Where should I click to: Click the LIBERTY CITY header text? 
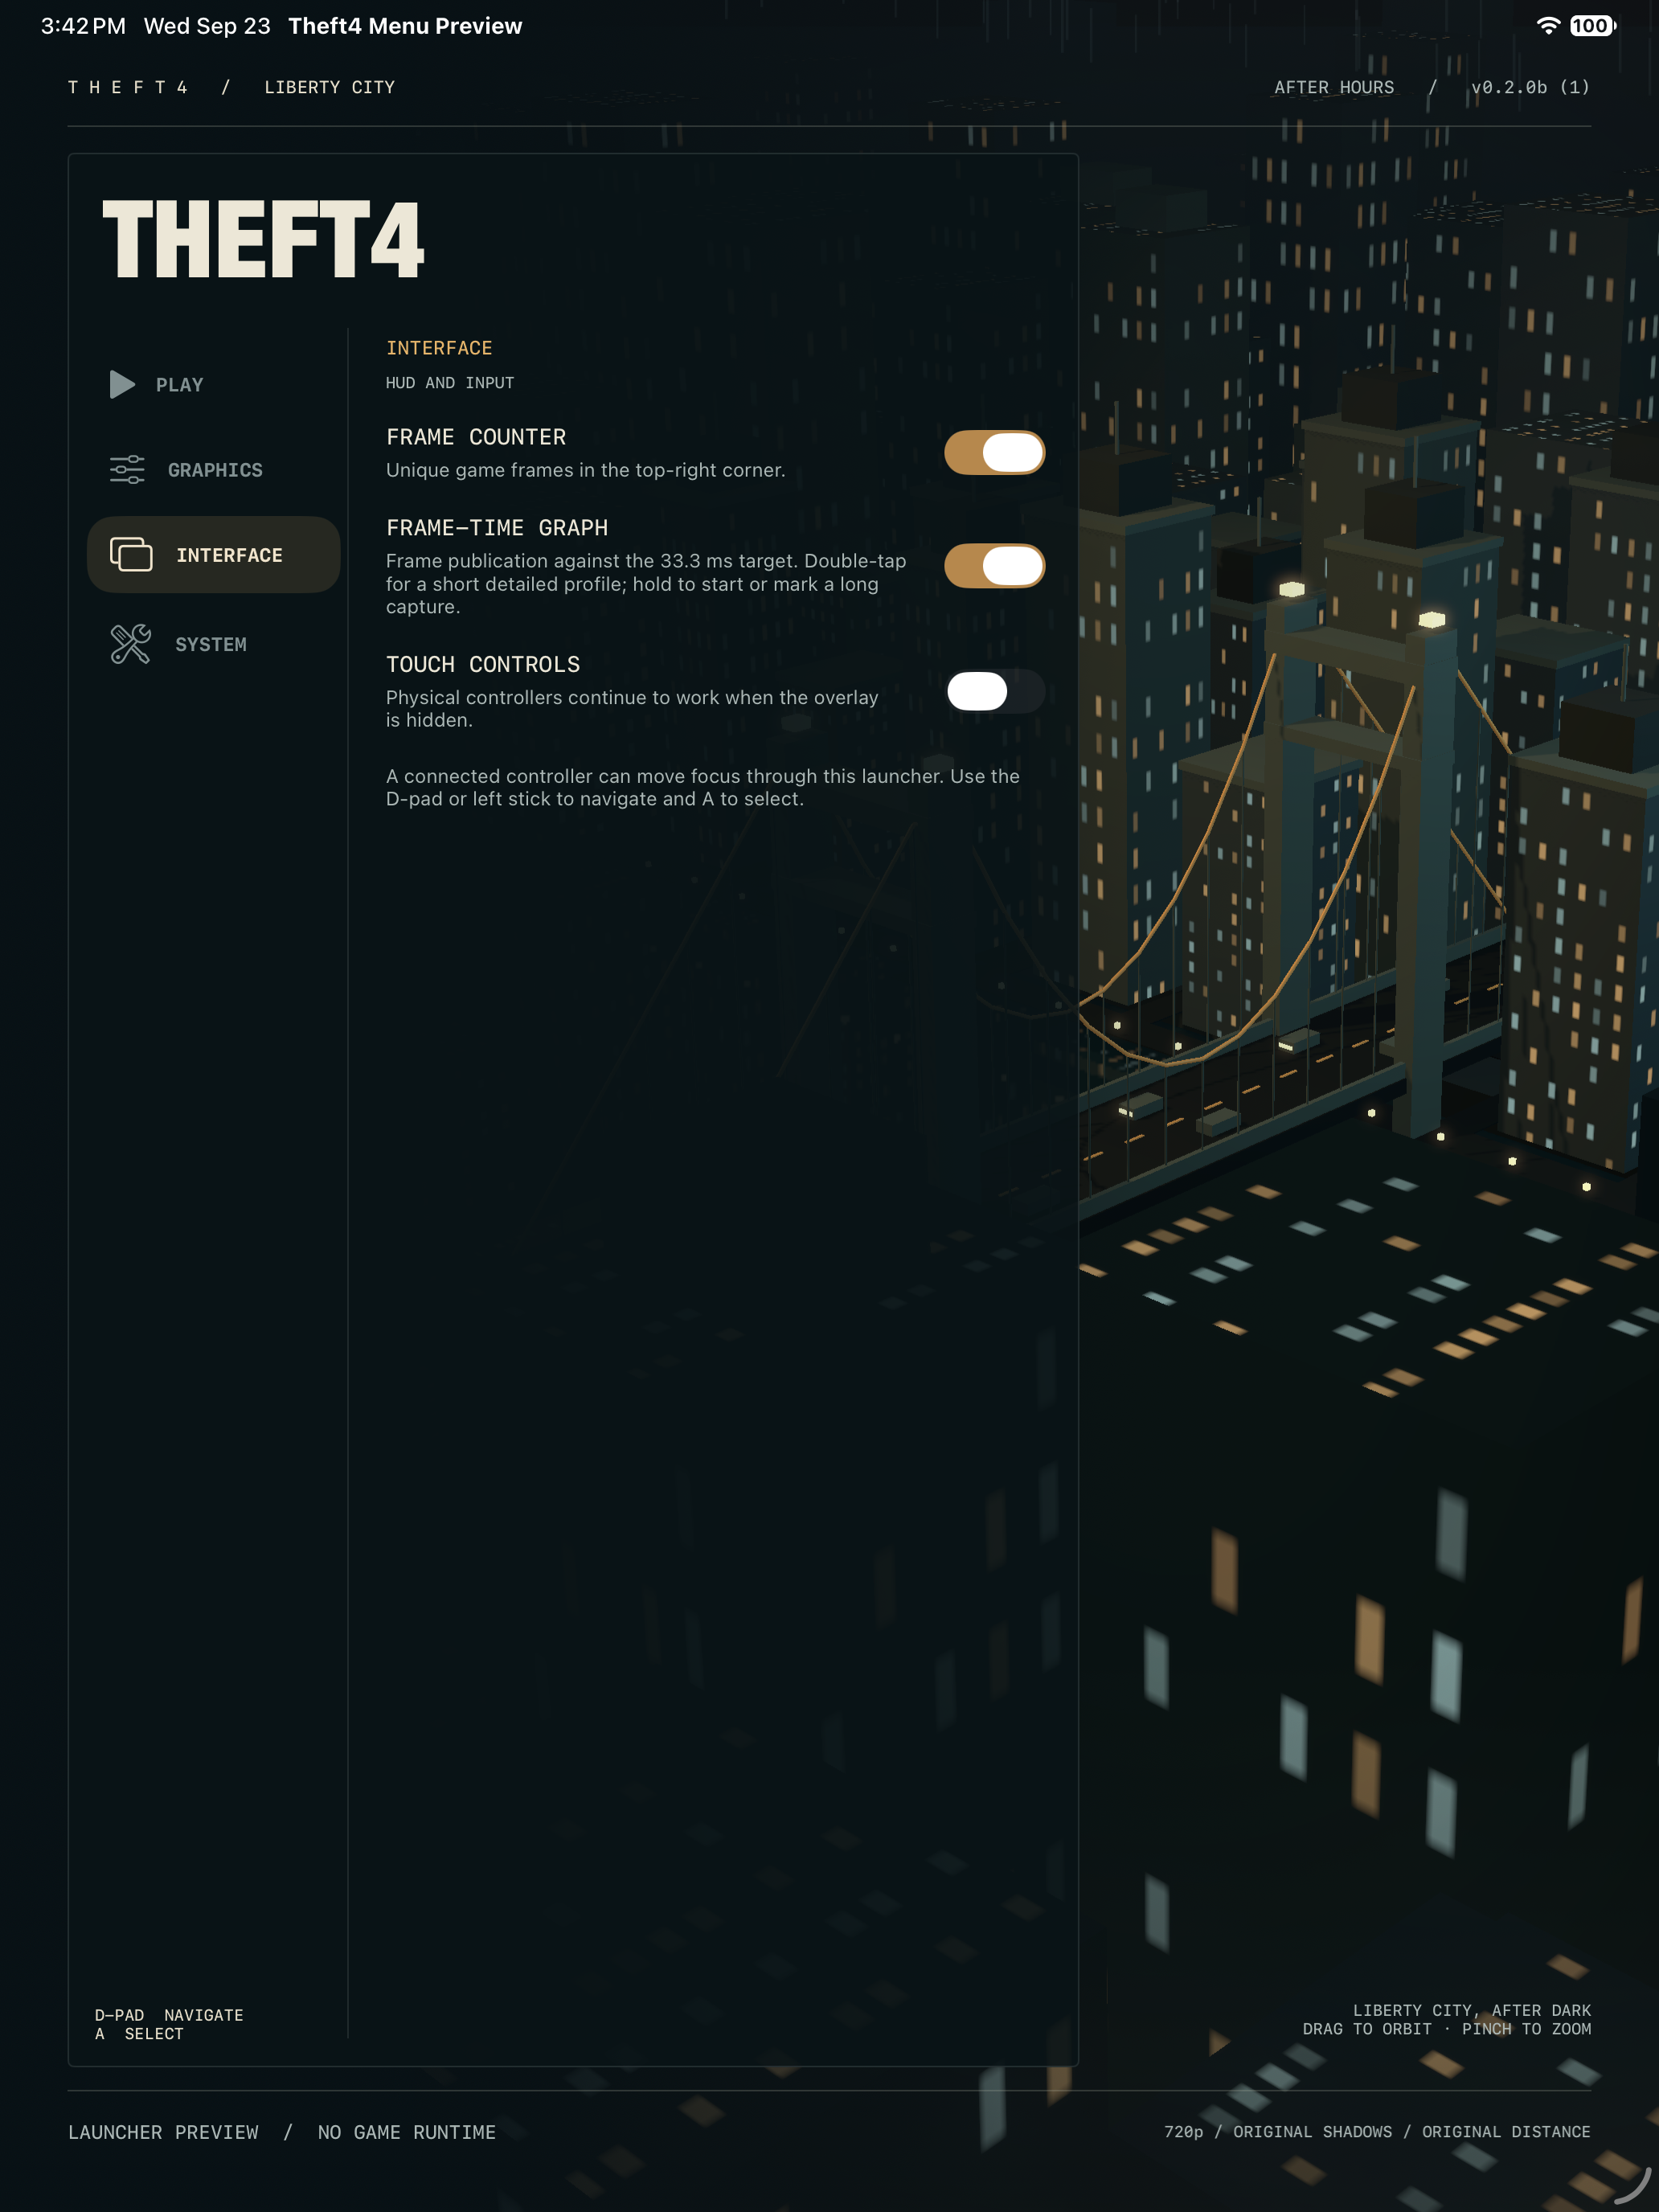pyautogui.click(x=330, y=87)
